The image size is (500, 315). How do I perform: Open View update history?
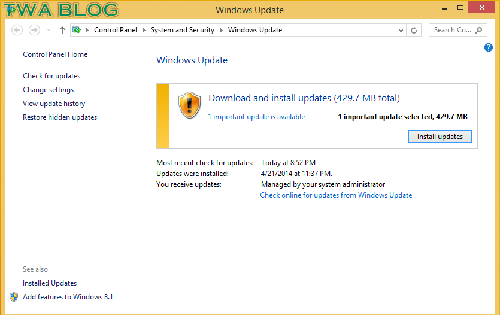point(54,104)
